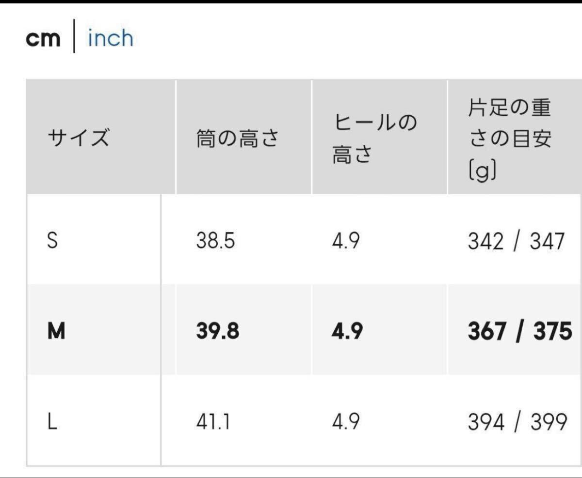Click the 394 / 399 weight value
This screenshot has width=582, height=478.
point(517,422)
